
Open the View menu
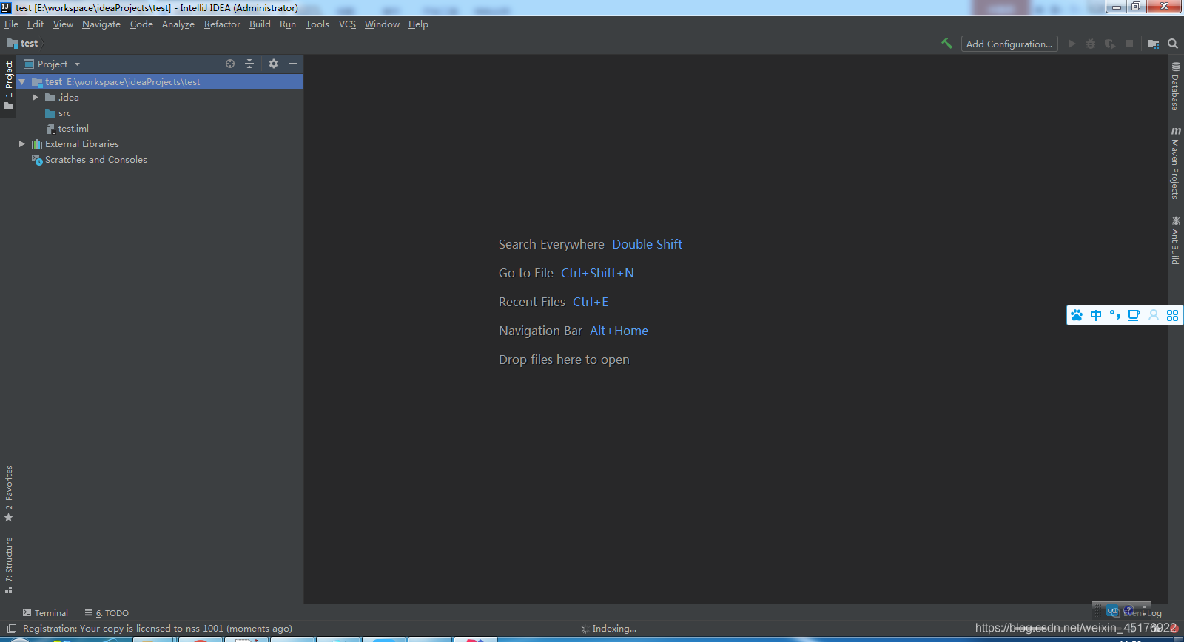63,24
